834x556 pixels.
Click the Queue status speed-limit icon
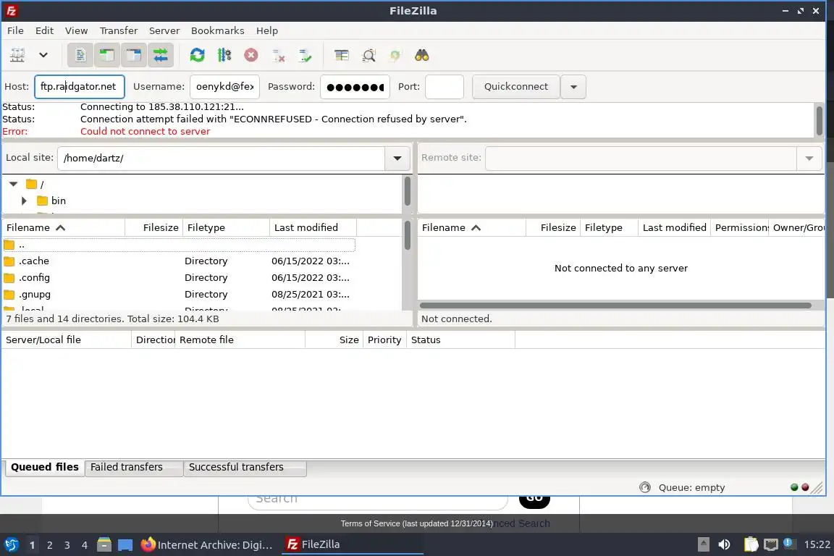tap(644, 487)
